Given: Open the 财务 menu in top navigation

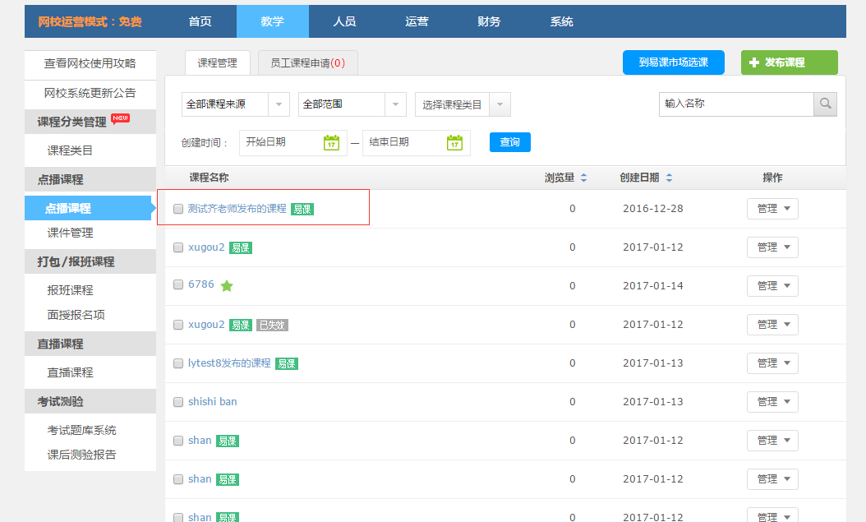Looking at the screenshot, I should [489, 21].
